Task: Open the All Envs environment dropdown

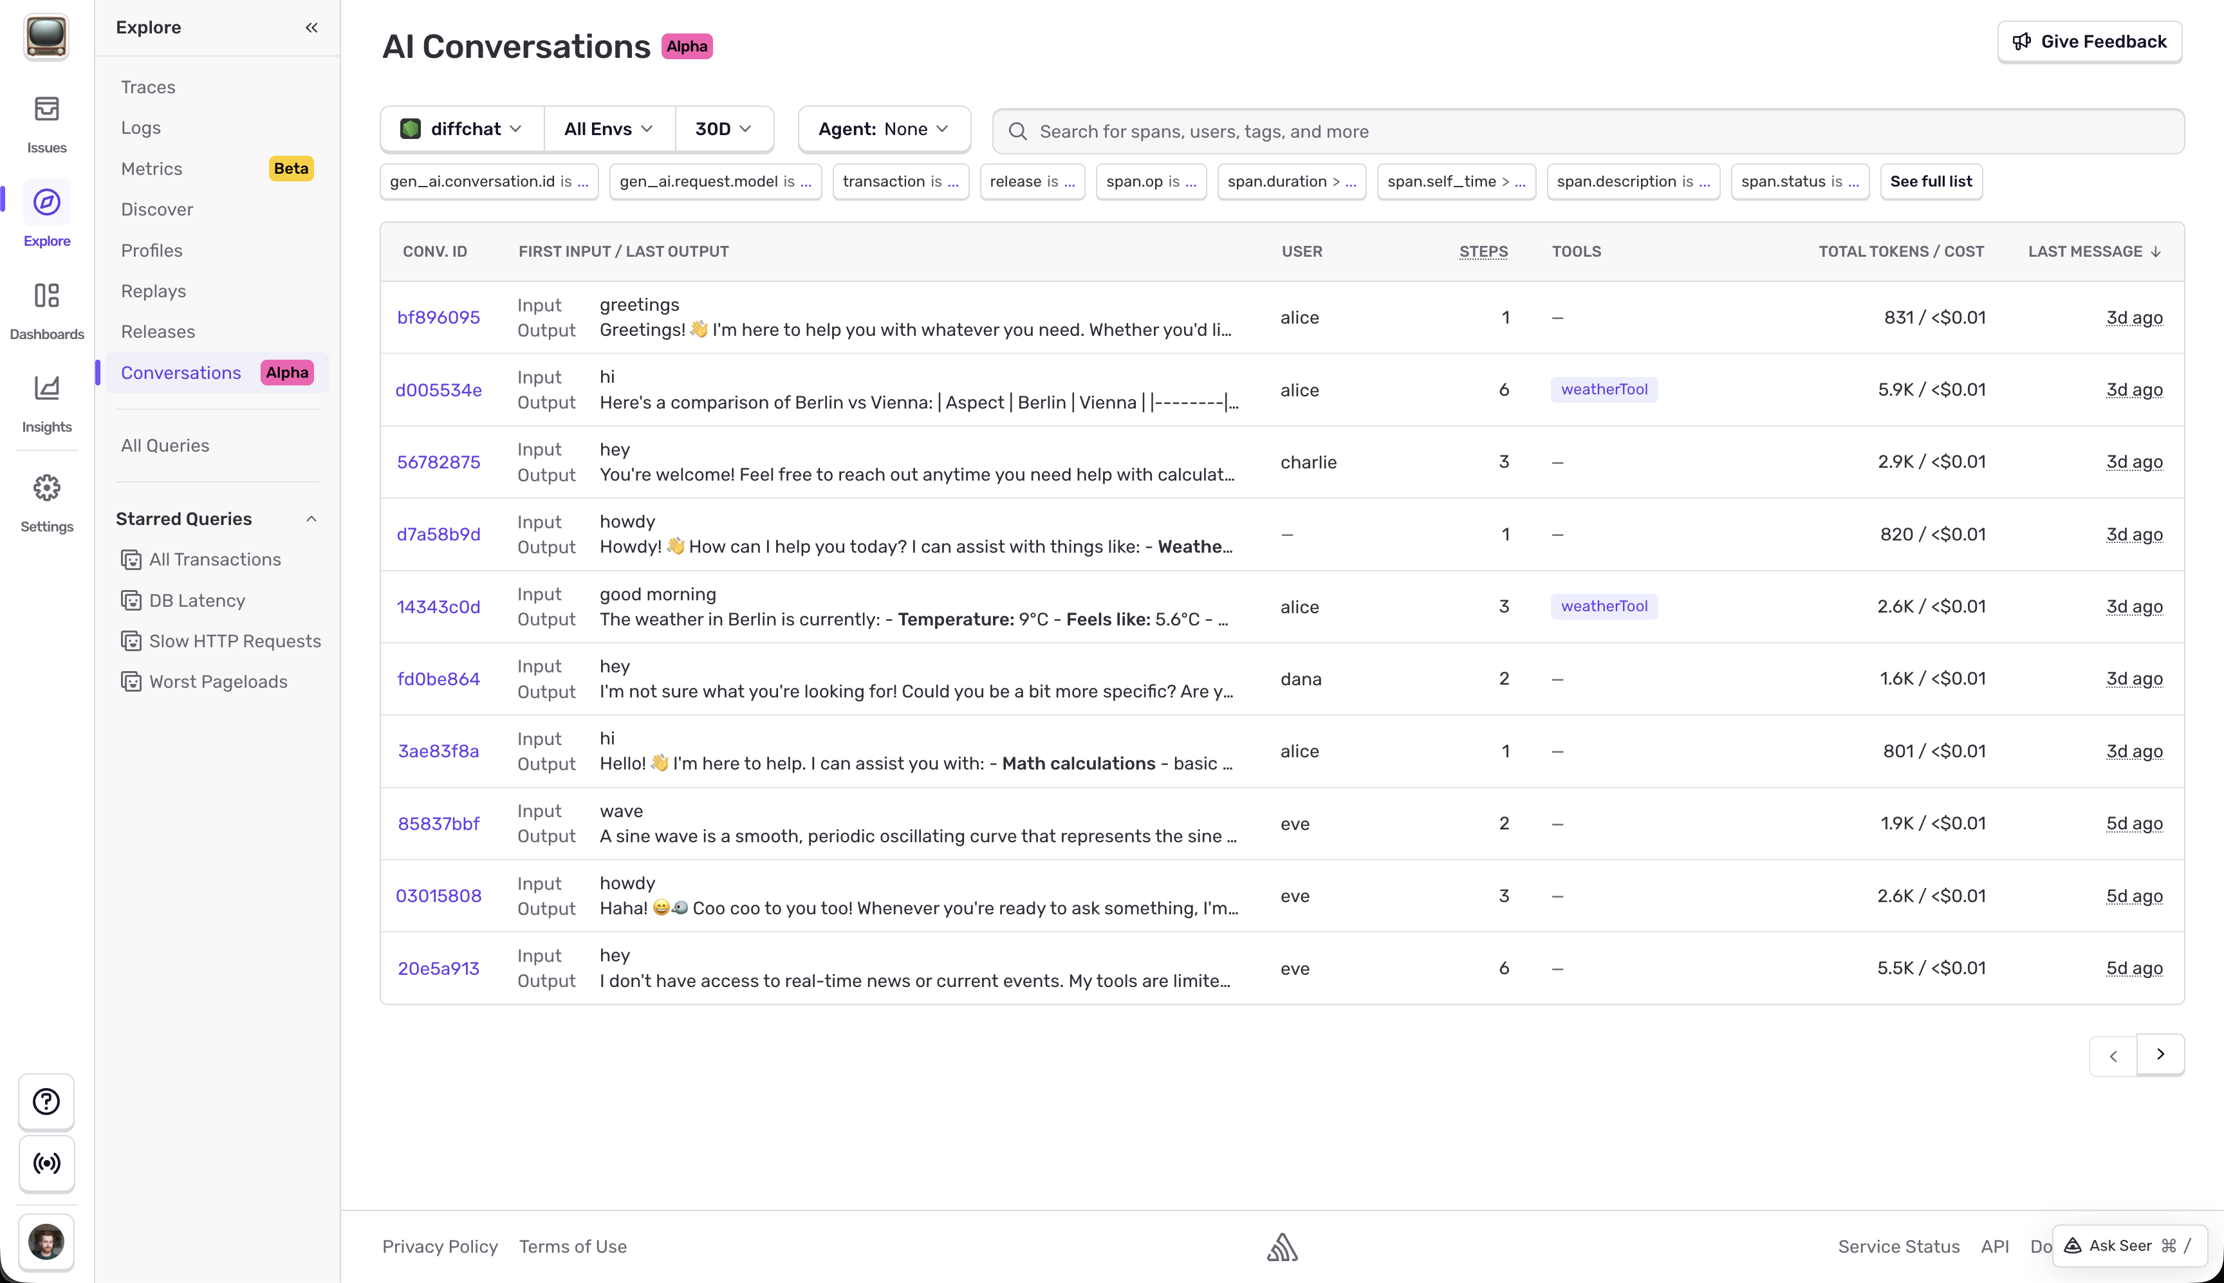Action: (x=610, y=129)
